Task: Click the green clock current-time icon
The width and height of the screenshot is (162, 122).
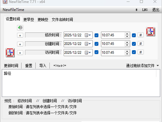Action: click(x=20, y=28)
